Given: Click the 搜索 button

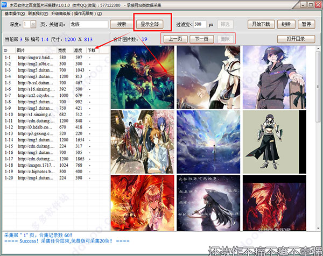Looking at the screenshot, I should pyautogui.click(x=121, y=24).
